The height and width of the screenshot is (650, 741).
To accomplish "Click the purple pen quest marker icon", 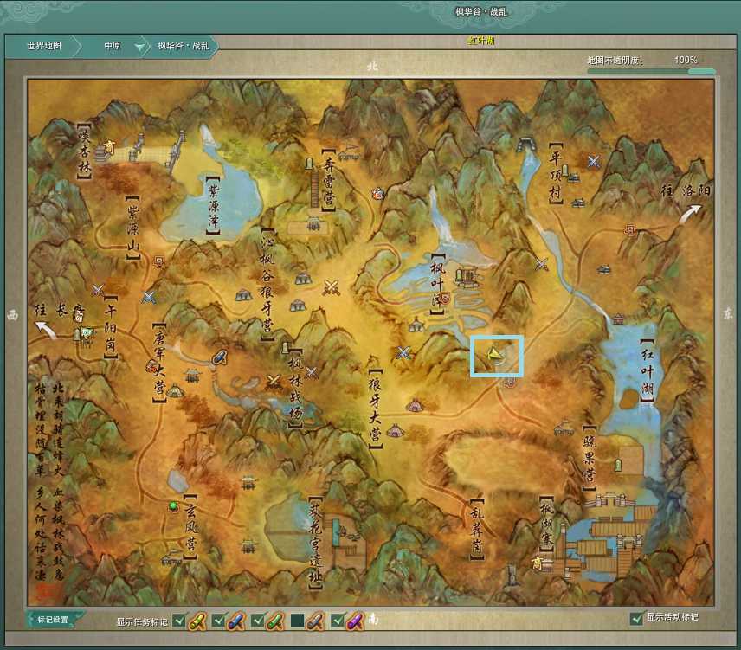I will click(x=355, y=620).
